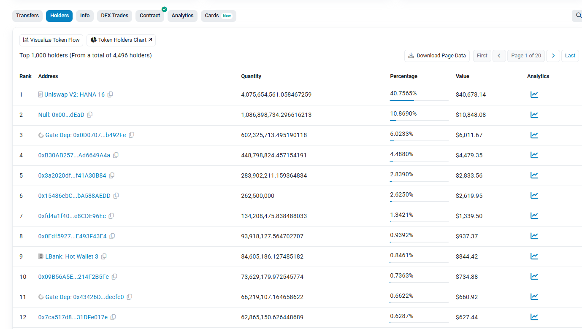Click the 10.8690% percentage bar
Image resolution: width=582 pixels, height=329 pixels.
click(x=420, y=120)
